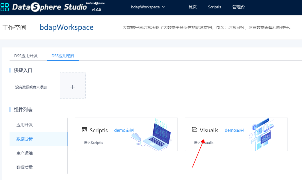Viewport: 302px width, 180px height.
Task: Click the four-squares app grid icon
Action: click(5, 7)
